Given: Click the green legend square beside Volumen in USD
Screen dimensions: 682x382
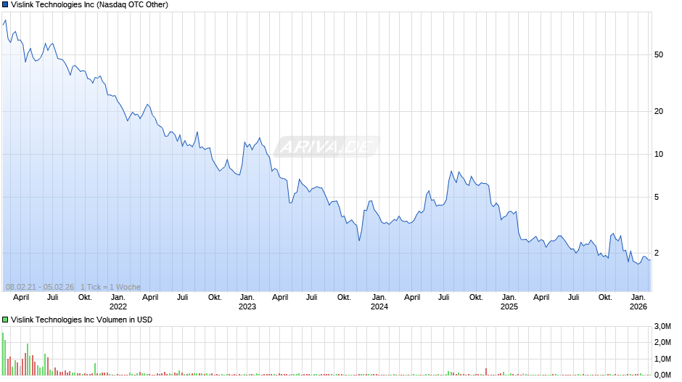Looking at the screenshot, I should pos(5,320).
